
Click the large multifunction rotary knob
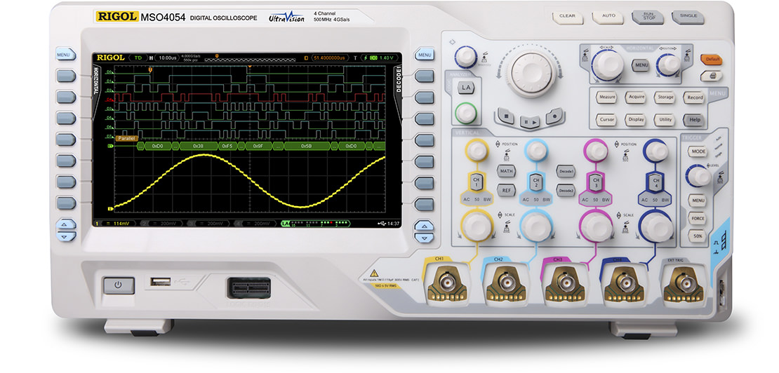531,72
